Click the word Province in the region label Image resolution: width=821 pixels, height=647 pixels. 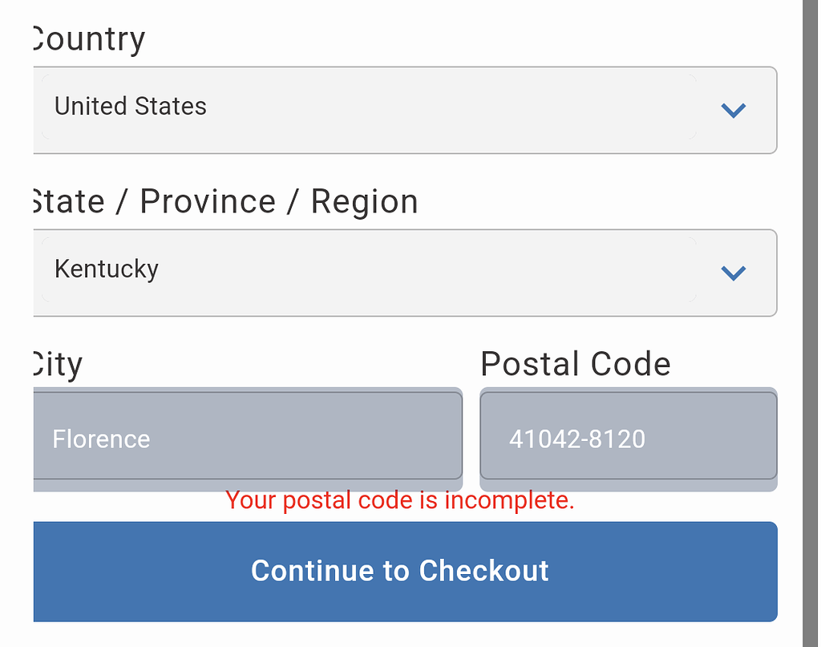(x=208, y=202)
